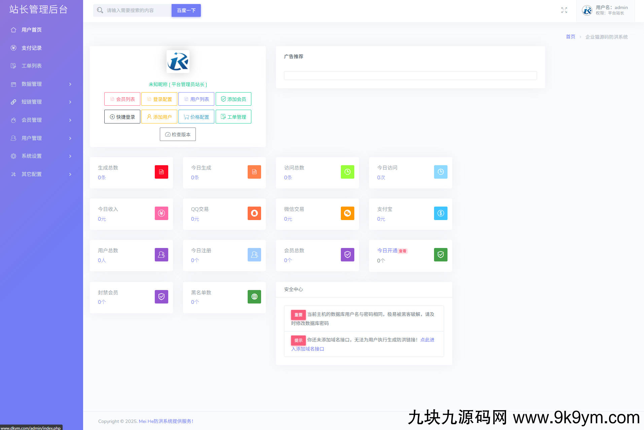644x430 pixels.
Task: Click the blue 今日注册 person icon
Action: pyautogui.click(x=254, y=255)
